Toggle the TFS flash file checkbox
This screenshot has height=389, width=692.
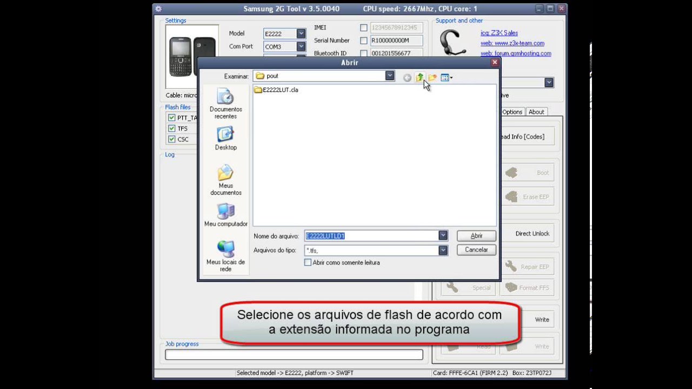click(x=171, y=128)
